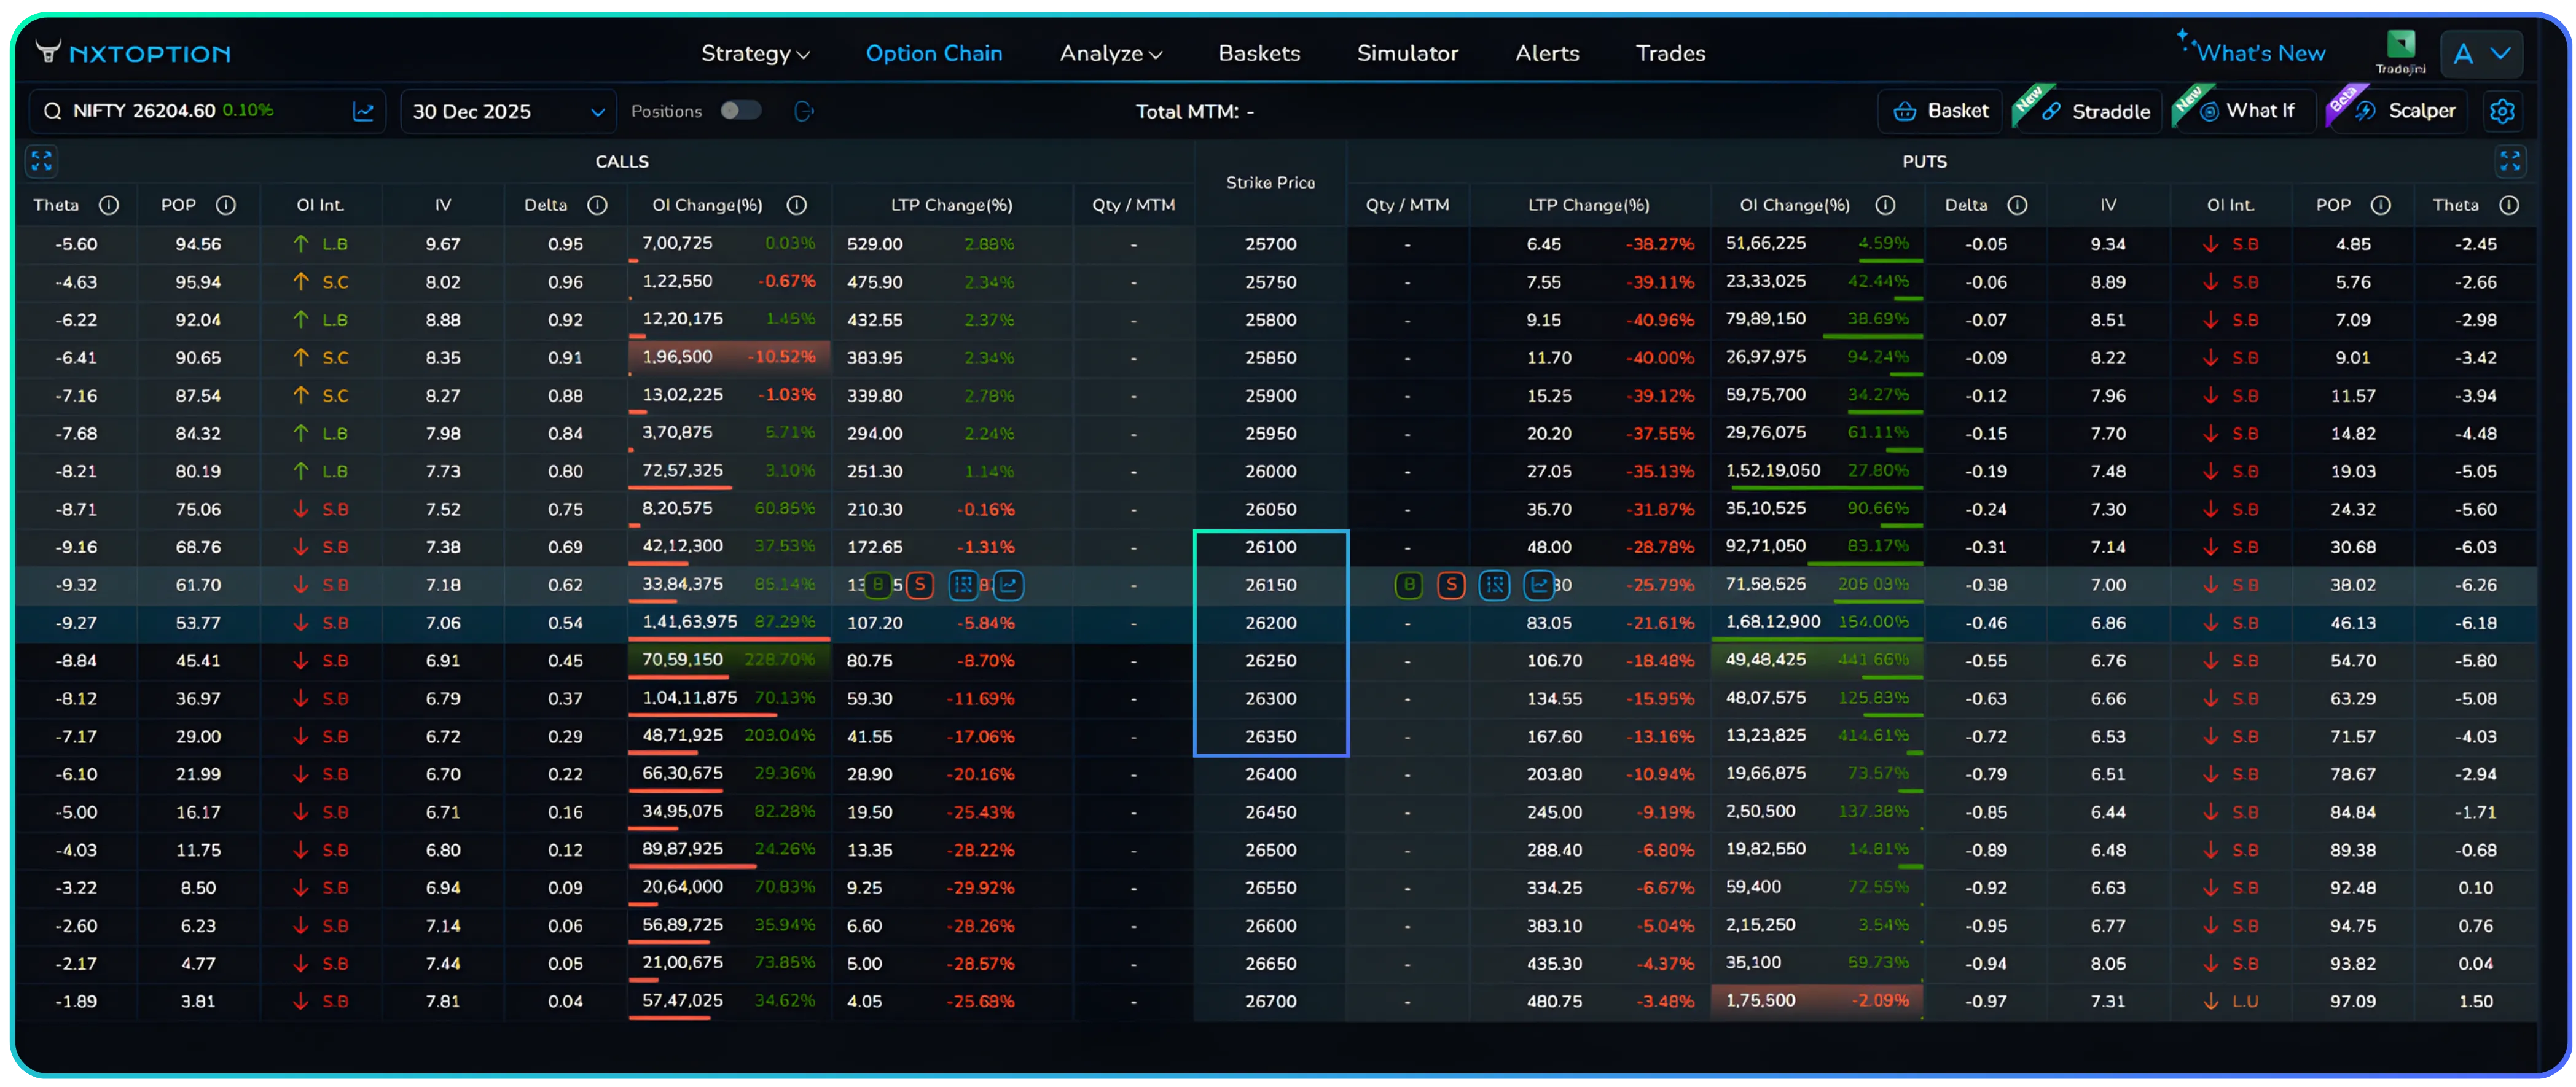Open the Simulator menu item
Viewport: 2576px width, 1087px height.
pyautogui.click(x=1407, y=53)
